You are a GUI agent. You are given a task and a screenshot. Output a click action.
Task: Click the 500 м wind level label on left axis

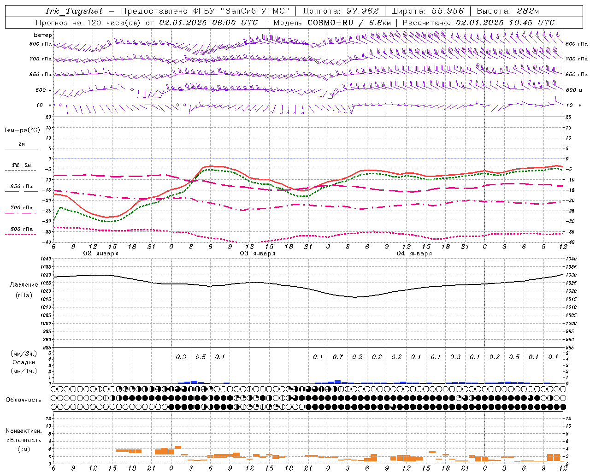pyautogui.click(x=44, y=90)
